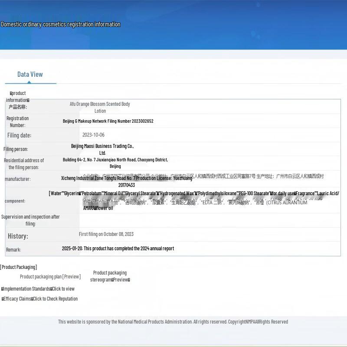347x347 pixels.
Task: Select the [Product Packaging] section heading
Action: 19,267
